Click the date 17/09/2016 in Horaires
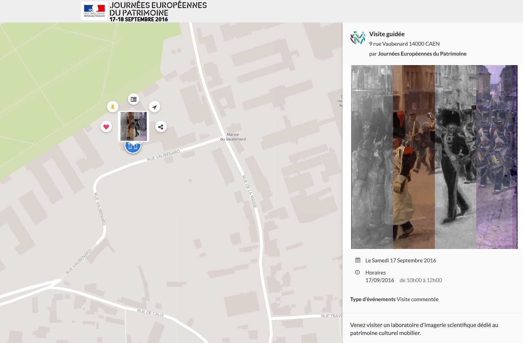 click(x=379, y=280)
